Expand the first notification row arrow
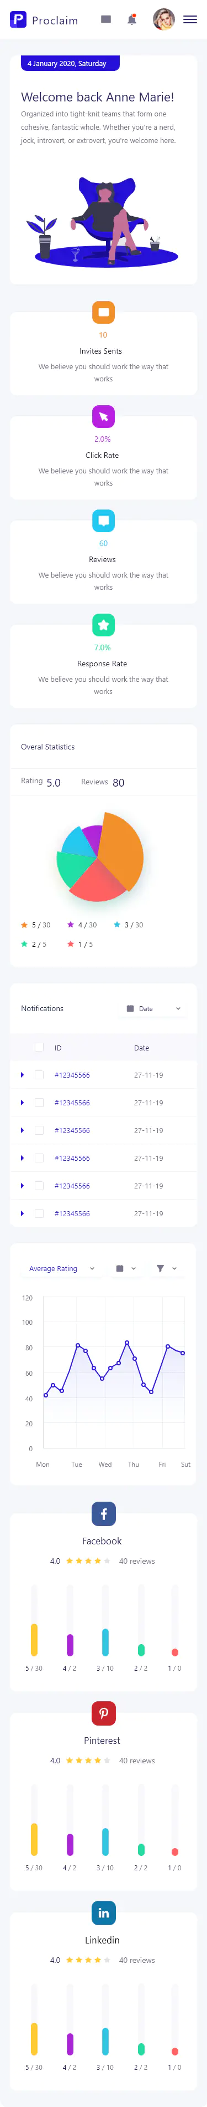207x2107 pixels. tap(22, 1075)
